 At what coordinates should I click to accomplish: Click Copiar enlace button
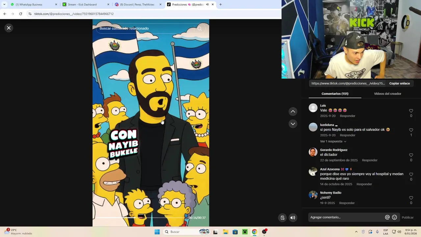pyautogui.click(x=399, y=83)
